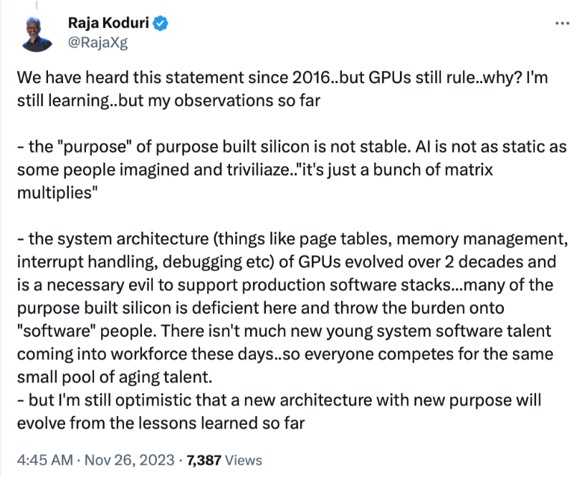The image size is (582, 477).
Task: Click the "but my observations so far" line
Action: [x=204, y=100]
